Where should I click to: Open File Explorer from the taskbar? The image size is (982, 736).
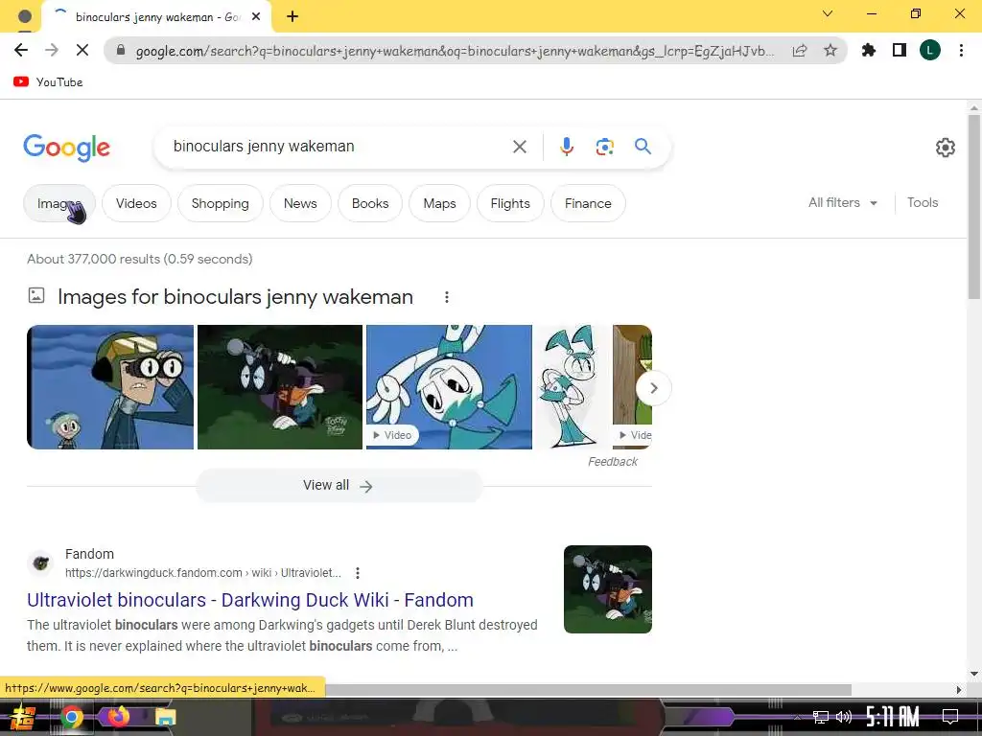[x=165, y=717]
